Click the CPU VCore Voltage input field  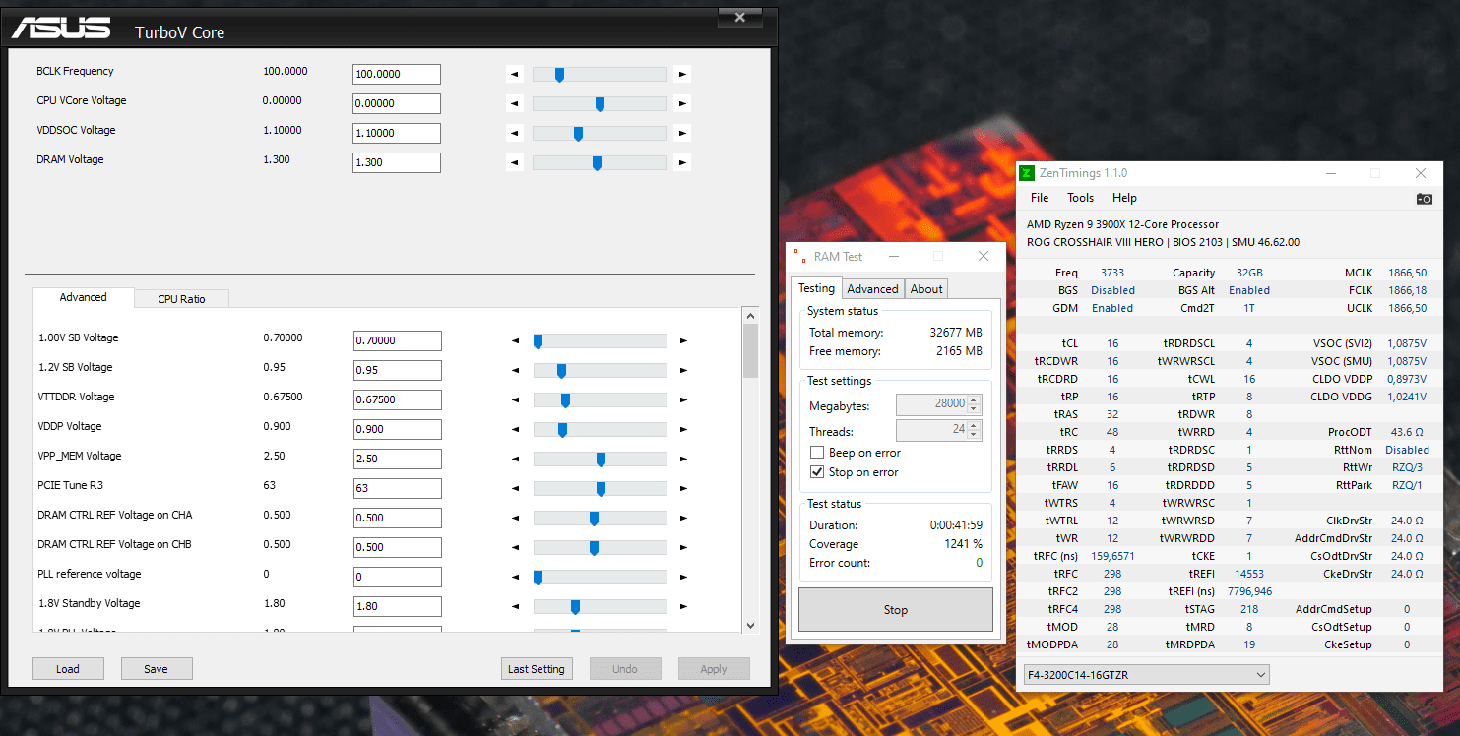tap(397, 103)
